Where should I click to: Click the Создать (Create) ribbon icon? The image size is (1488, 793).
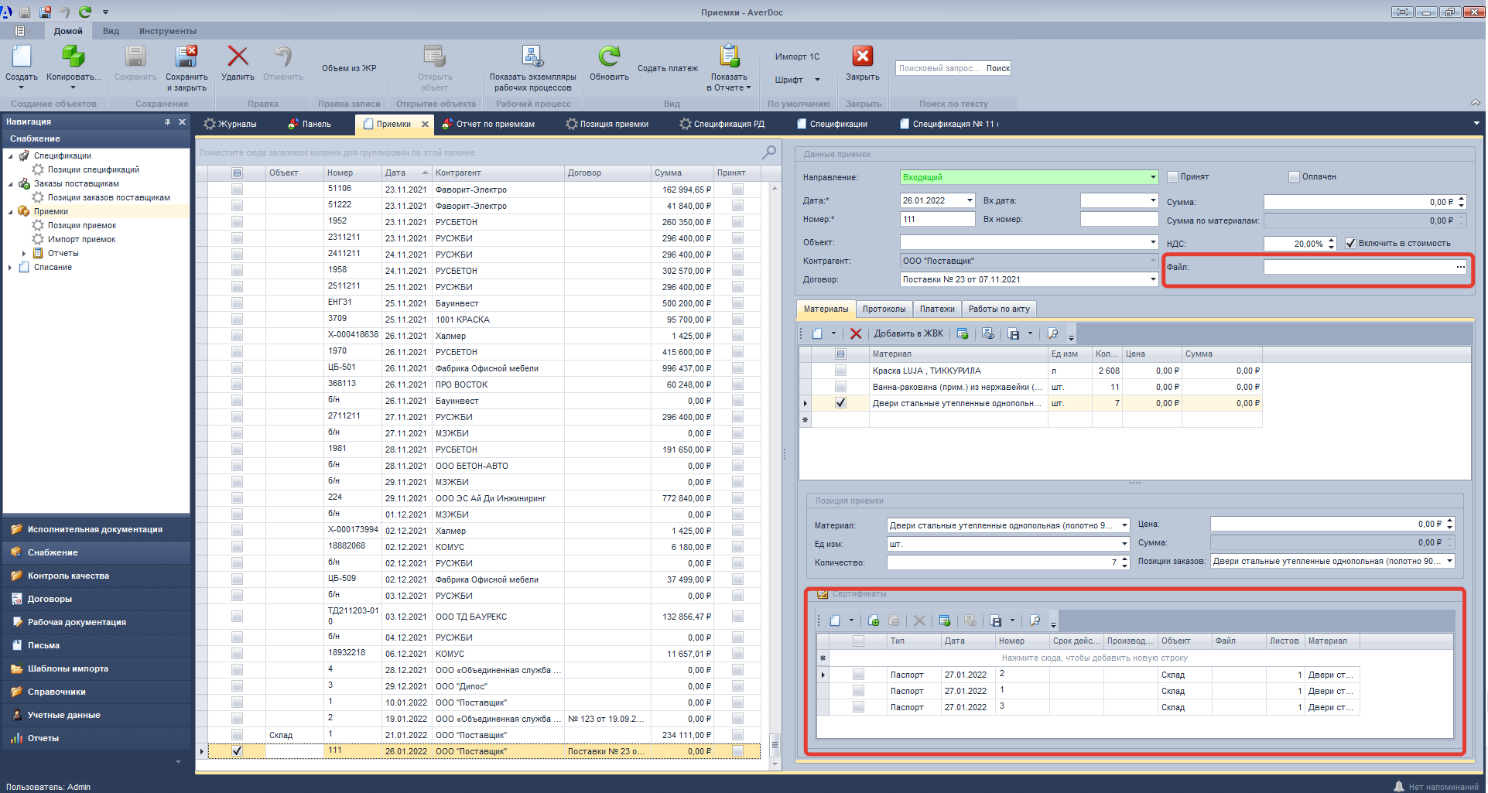coord(21,57)
